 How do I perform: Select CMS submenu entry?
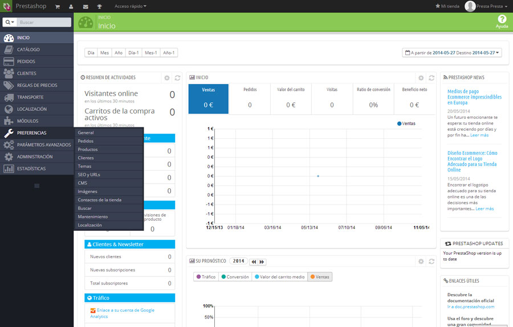tap(109, 183)
